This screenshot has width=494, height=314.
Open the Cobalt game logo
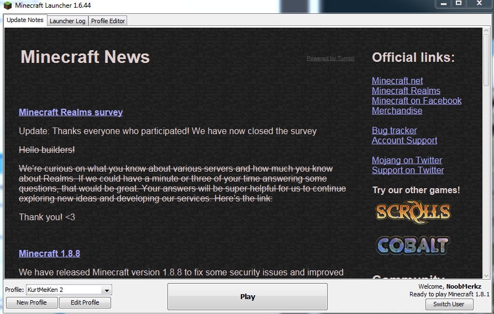point(413,245)
